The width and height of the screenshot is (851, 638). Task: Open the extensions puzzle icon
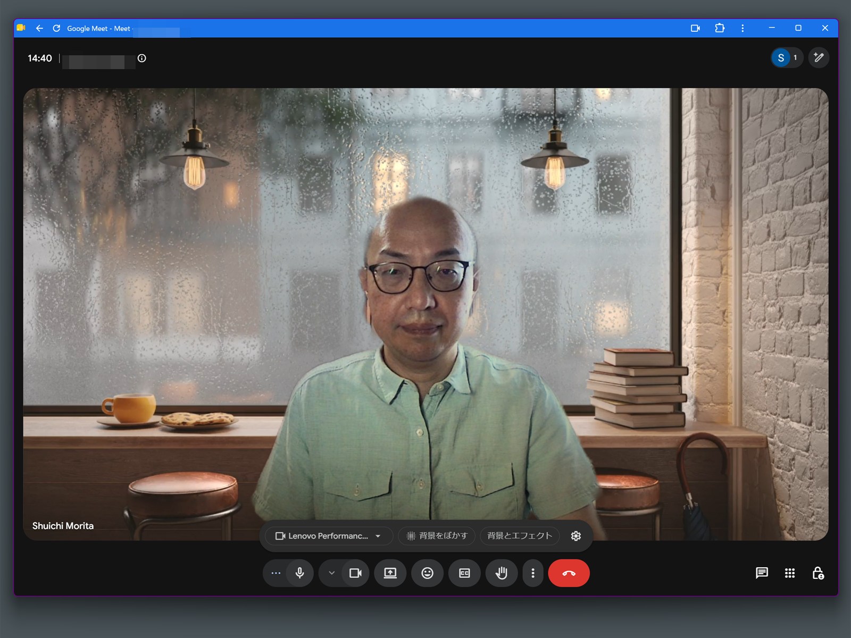(720, 28)
